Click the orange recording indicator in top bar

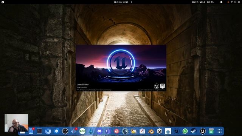pos(228,2)
